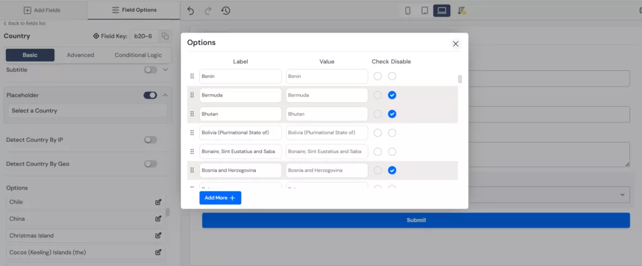Click the redo arrow icon

208,11
